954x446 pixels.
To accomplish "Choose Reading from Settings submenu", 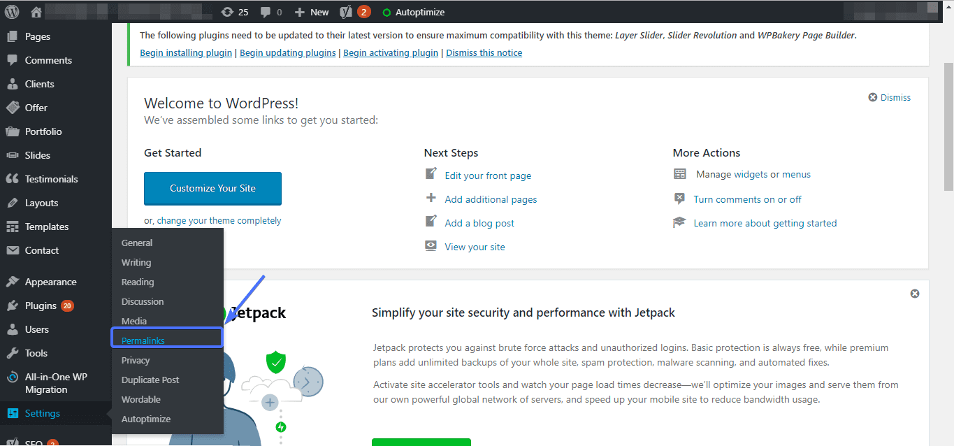I will [x=138, y=282].
